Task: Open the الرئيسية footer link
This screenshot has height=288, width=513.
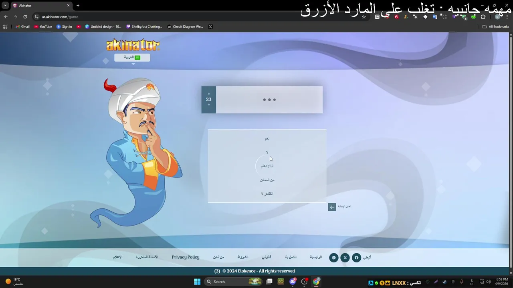Action: 316,257
